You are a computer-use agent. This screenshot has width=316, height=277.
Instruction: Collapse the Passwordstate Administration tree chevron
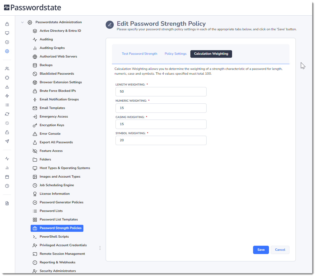coord(22,22)
